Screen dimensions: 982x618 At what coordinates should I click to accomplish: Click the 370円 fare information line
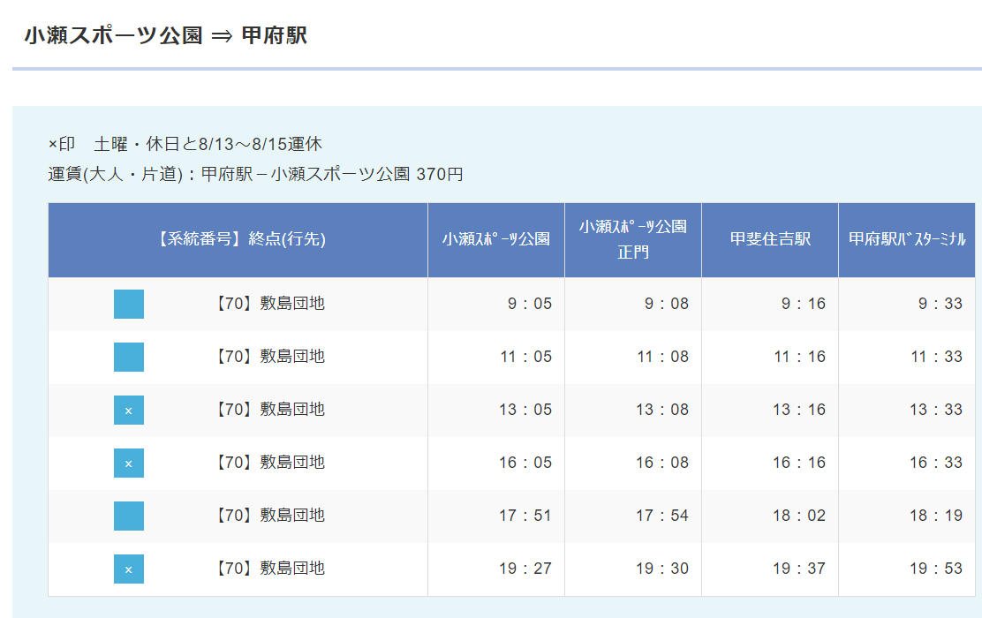tap(255, 174)
